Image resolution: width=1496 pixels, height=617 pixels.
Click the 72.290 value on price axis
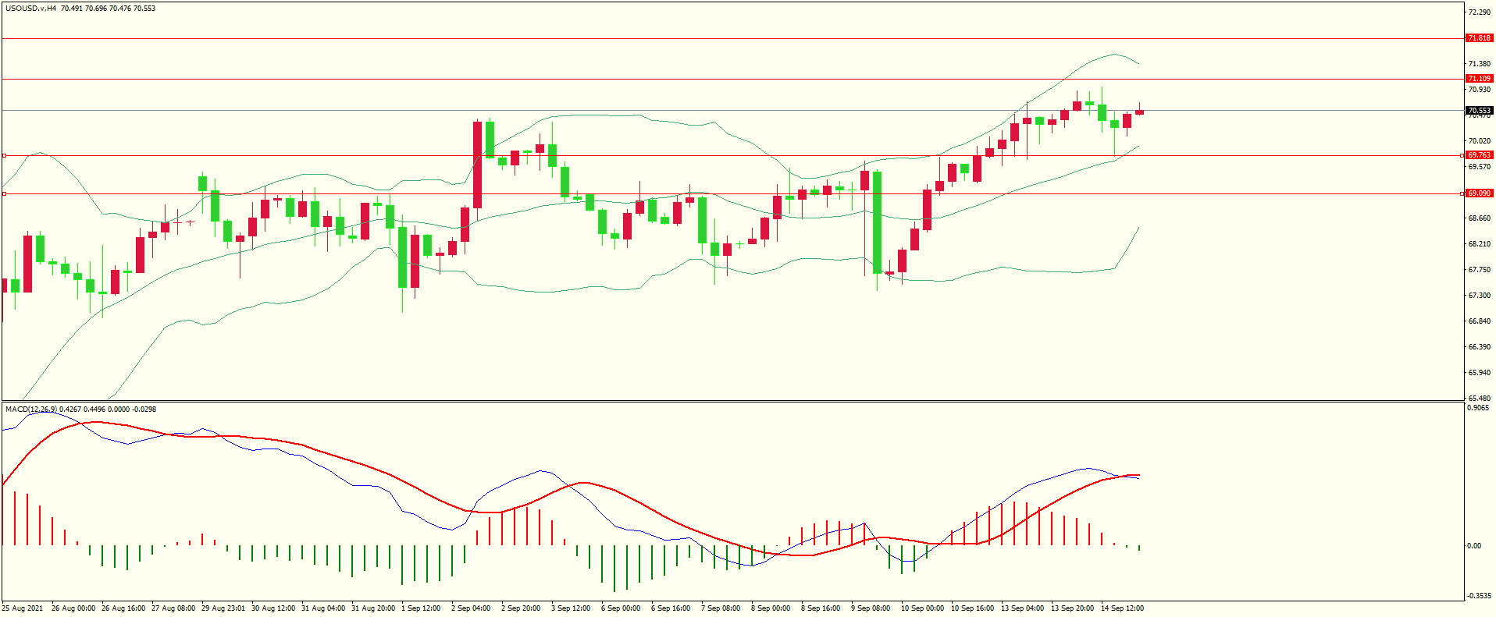coord(1480,12)
